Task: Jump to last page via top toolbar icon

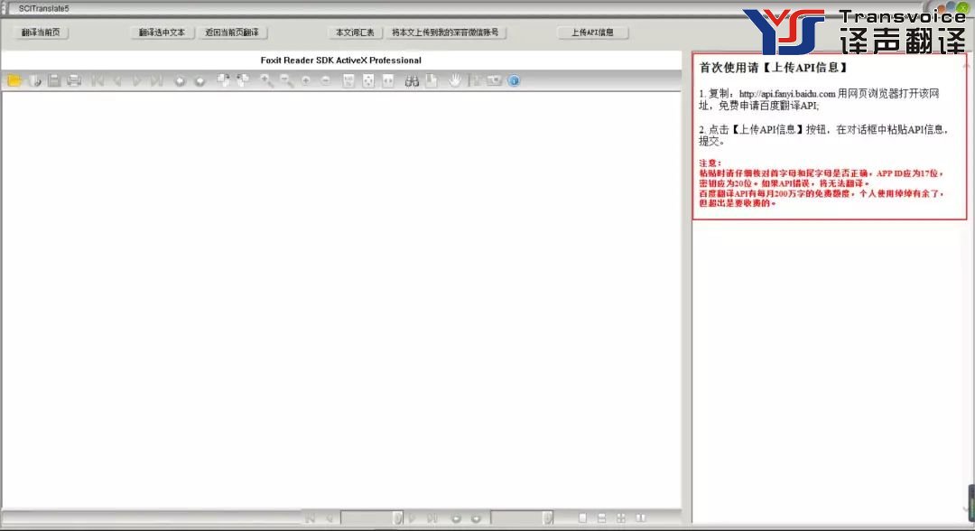Action: click(x=156, y=81)
